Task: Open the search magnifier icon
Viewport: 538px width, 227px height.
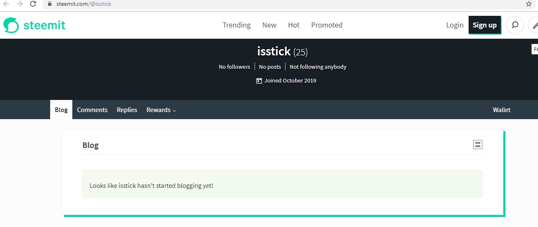Action: pos(515,25)
